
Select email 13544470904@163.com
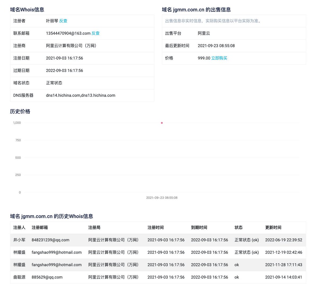click(x=68, y=33)
